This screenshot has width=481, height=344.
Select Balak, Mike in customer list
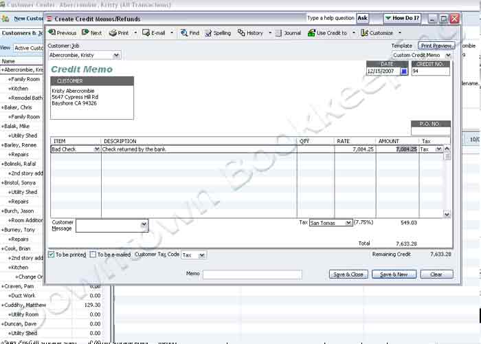click(16, 126)
